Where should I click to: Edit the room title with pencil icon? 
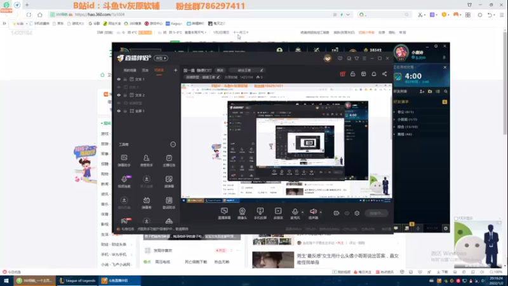pyautogui.click(x=262, y=70)
